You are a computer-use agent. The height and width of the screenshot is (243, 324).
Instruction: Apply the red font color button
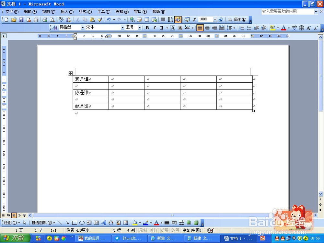point(283,28)
